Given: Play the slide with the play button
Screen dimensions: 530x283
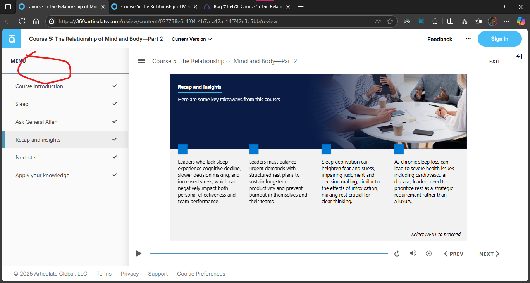Looking at the screenshot, I should coord(139,254).
